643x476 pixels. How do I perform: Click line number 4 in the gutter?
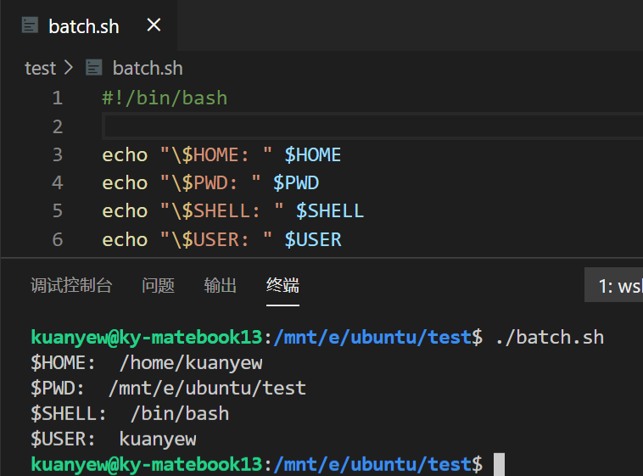[58, 182]
